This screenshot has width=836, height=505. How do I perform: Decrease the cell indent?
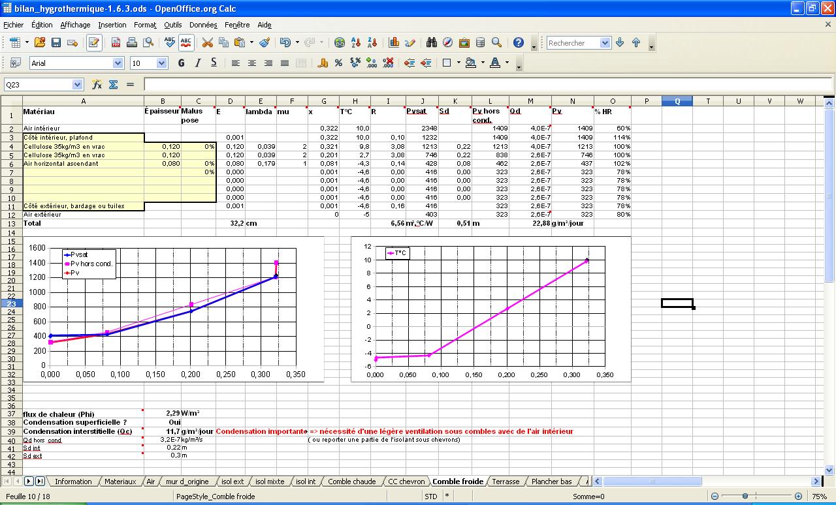pos(410,63)
